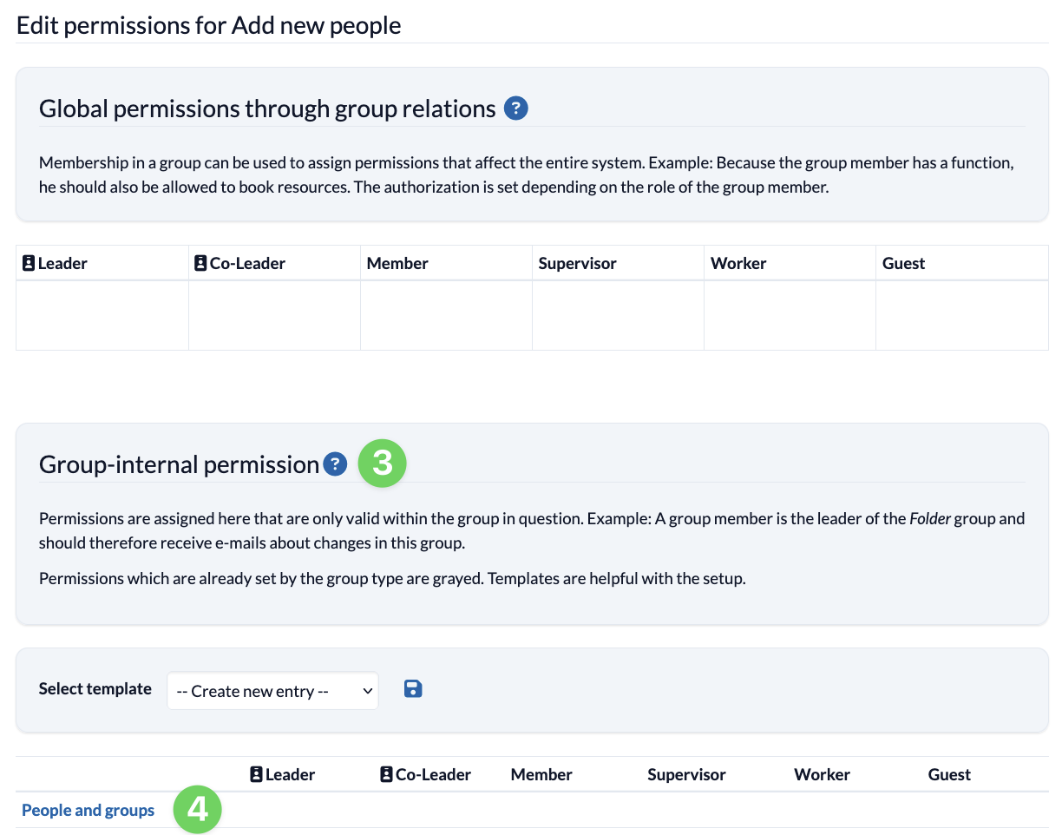Viewport: 1062px width, 835px height.
Task: Open the Select template dropdown
Action: pyautogui.click(x=272, y=691)
